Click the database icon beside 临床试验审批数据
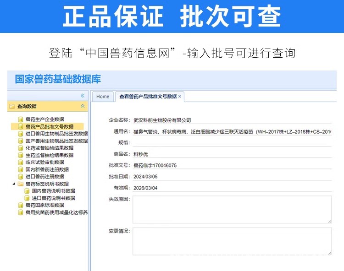 (x=20, y=163)
